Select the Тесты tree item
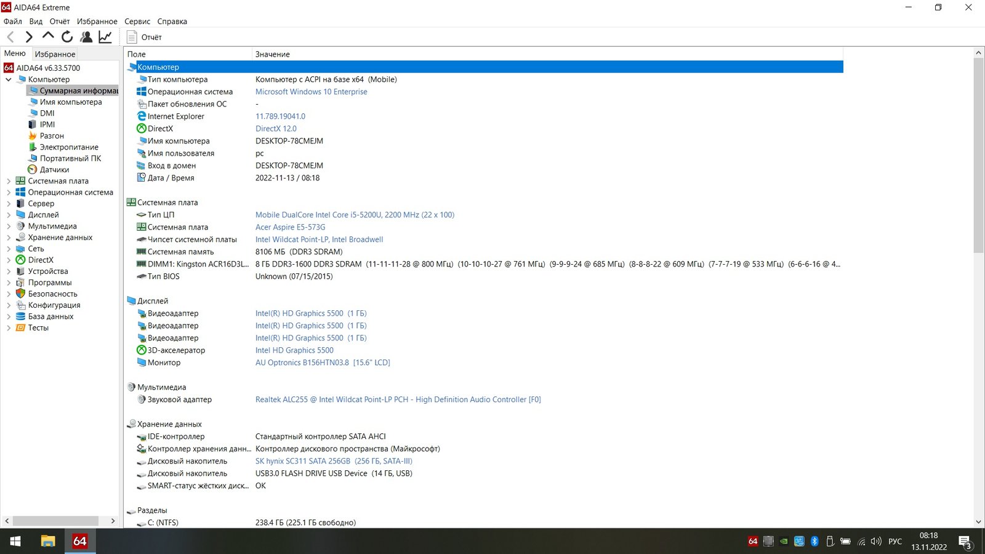This screenshot has width=985, height=554. click(x=38, y=327)
